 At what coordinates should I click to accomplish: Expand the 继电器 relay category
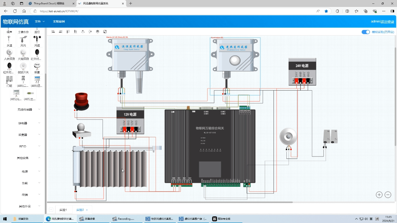click(23, 123)
